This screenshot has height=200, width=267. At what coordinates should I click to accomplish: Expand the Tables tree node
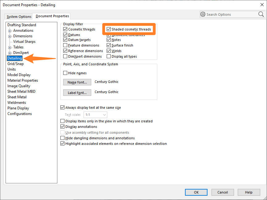coord(9,47)
